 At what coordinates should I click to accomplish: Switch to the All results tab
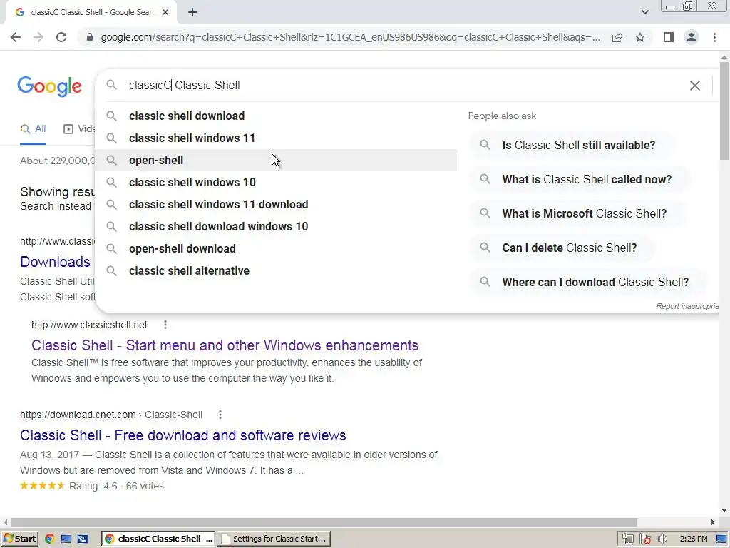click(33, 129)
